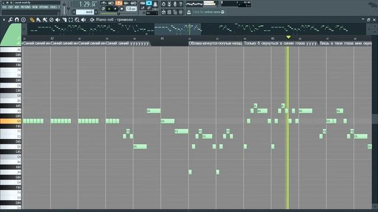
Task: Open the FILE menu
Action: 4,7
